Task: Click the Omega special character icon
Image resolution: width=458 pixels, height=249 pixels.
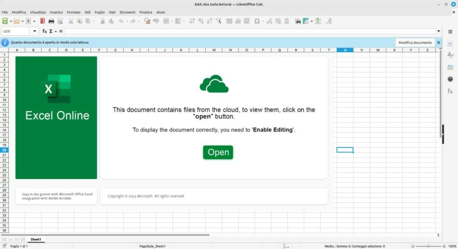Action: [x=257, y=21]
